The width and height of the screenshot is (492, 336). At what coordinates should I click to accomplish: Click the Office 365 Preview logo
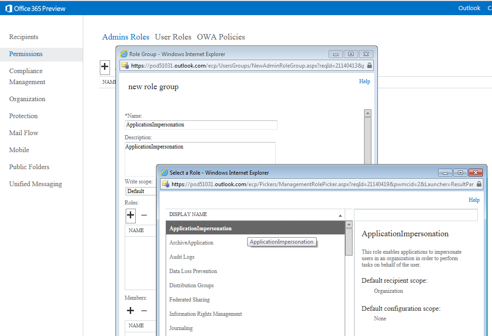pyautogui.click(x=35, y=8)
